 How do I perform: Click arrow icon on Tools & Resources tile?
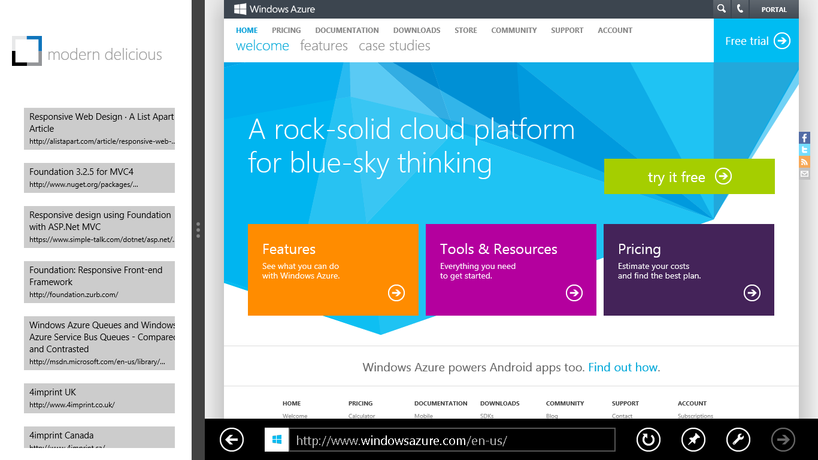pyautogui.click(x=574, y=293)
